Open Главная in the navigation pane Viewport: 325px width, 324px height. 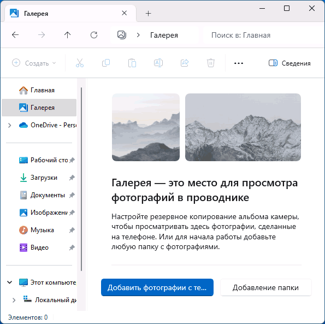[x=39, y=90]
